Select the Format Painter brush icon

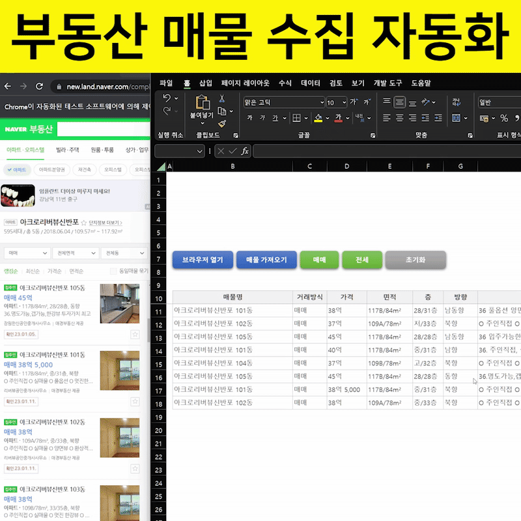[x=221, y=124]
